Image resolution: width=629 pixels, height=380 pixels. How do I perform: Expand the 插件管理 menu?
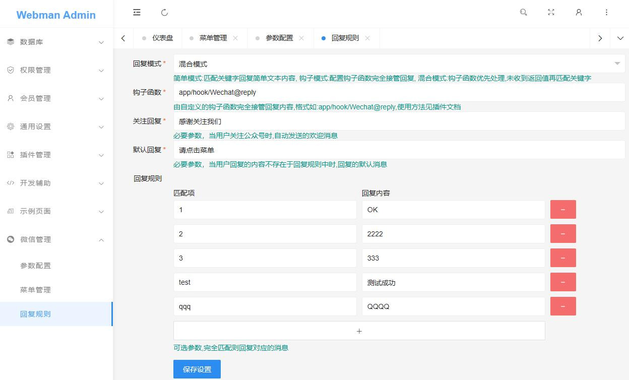click(101, 155)
